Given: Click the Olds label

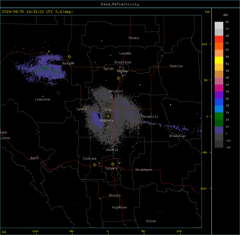Looking at the screenshot, I should tap(108, 110).
